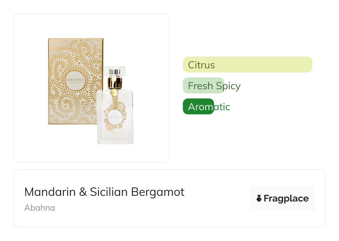Click the green "atic" text of Aromatic
Screen dimensions: 339x241
[x=222, y=107]
